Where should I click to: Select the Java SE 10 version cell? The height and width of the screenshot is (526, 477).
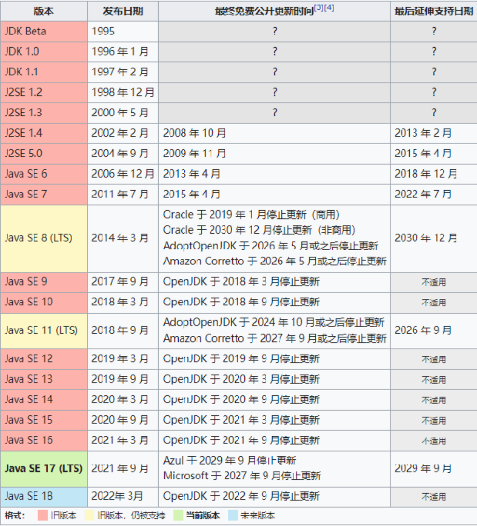44,302
